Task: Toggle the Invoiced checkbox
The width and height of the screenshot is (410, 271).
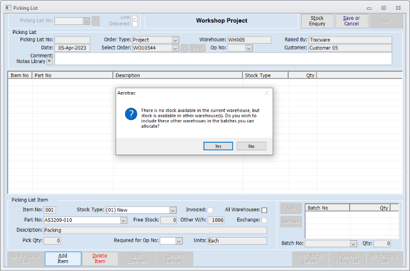Action: tap(210, 210)
